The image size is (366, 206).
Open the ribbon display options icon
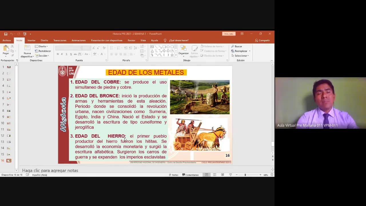(242, 34)
